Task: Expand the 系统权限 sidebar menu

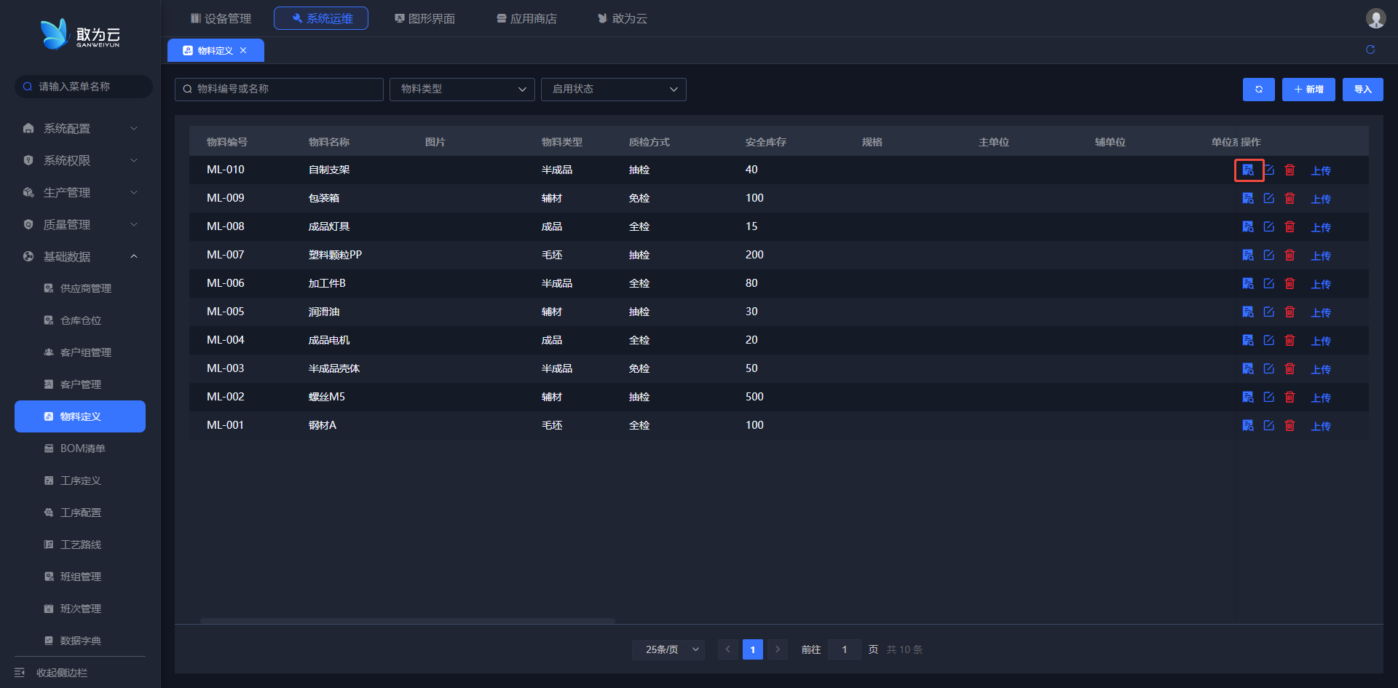Action: coord(80,161)
